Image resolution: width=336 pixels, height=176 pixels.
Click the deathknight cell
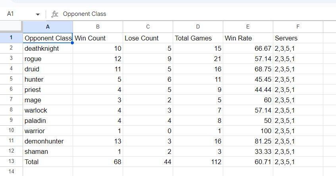pyautogui.click(x=48, y=48)
